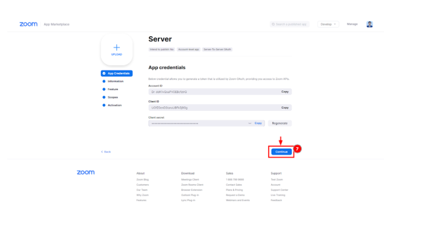427x229 pixels.
Task: Click the Zoom logo in the header
Action: (28, 24)
